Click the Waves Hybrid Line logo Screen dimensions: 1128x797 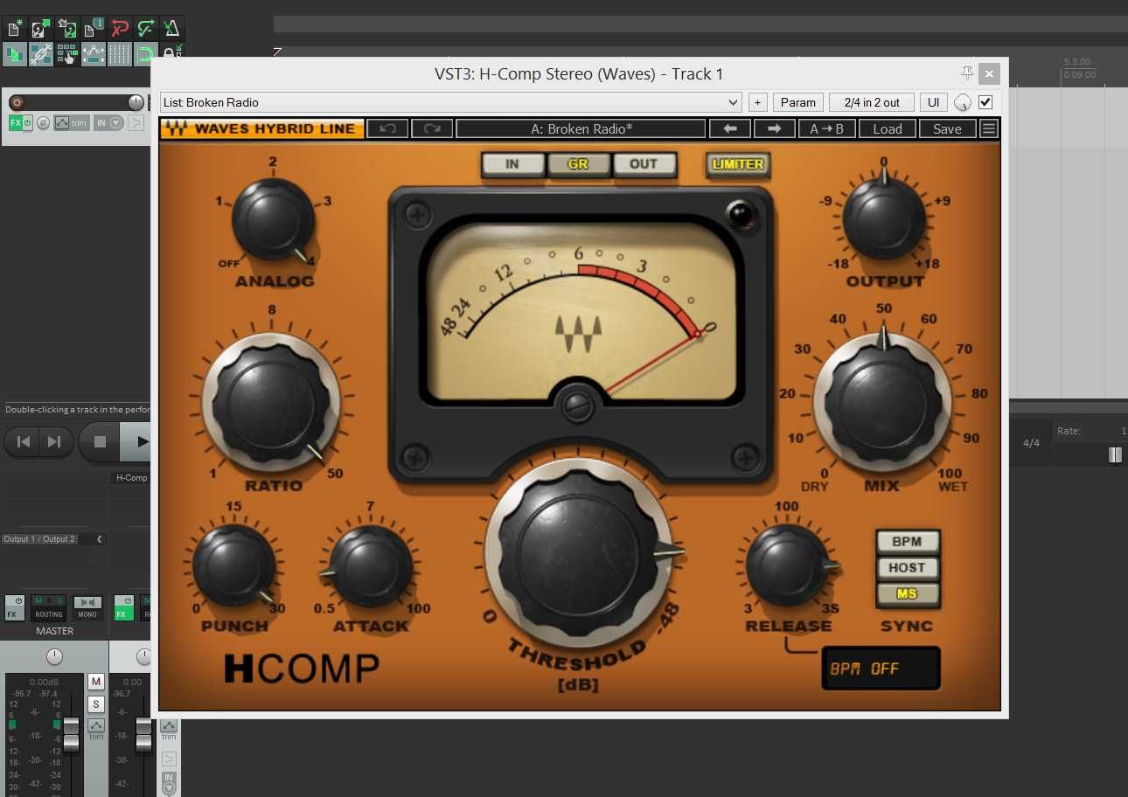(262, 129)
